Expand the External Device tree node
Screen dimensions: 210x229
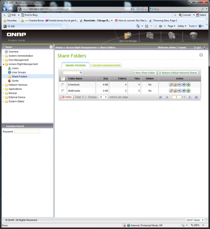[3, 97]
